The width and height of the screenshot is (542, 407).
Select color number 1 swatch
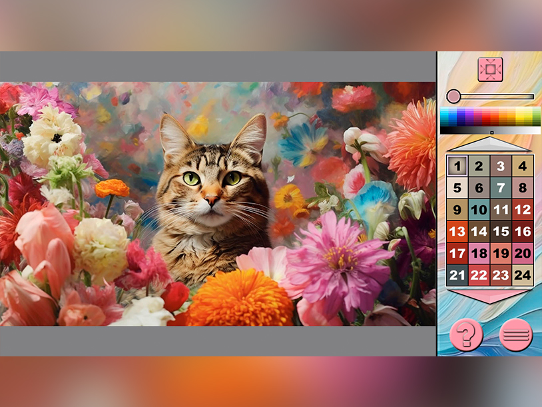coord(457,166)
